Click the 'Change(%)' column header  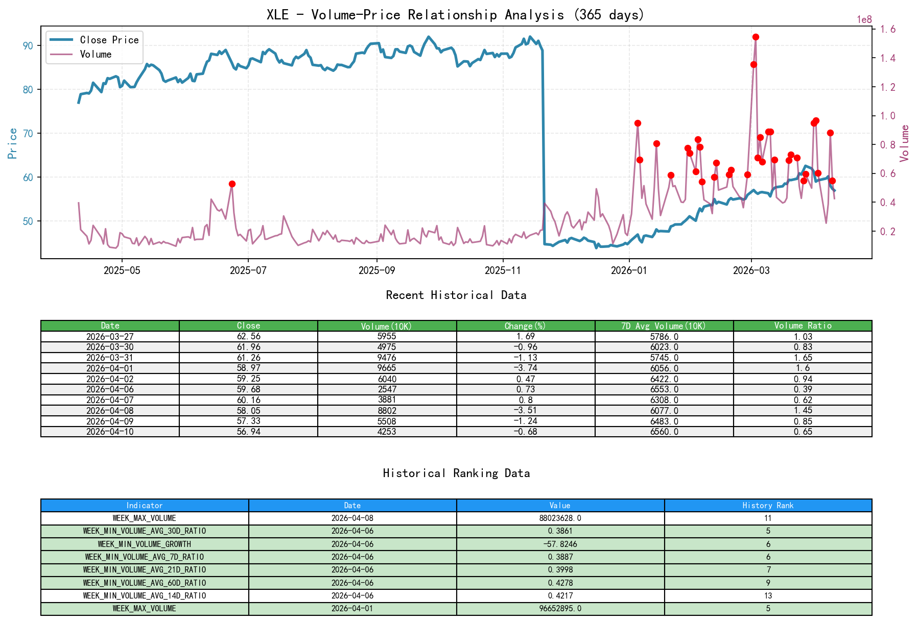click(x=525, y=326)
